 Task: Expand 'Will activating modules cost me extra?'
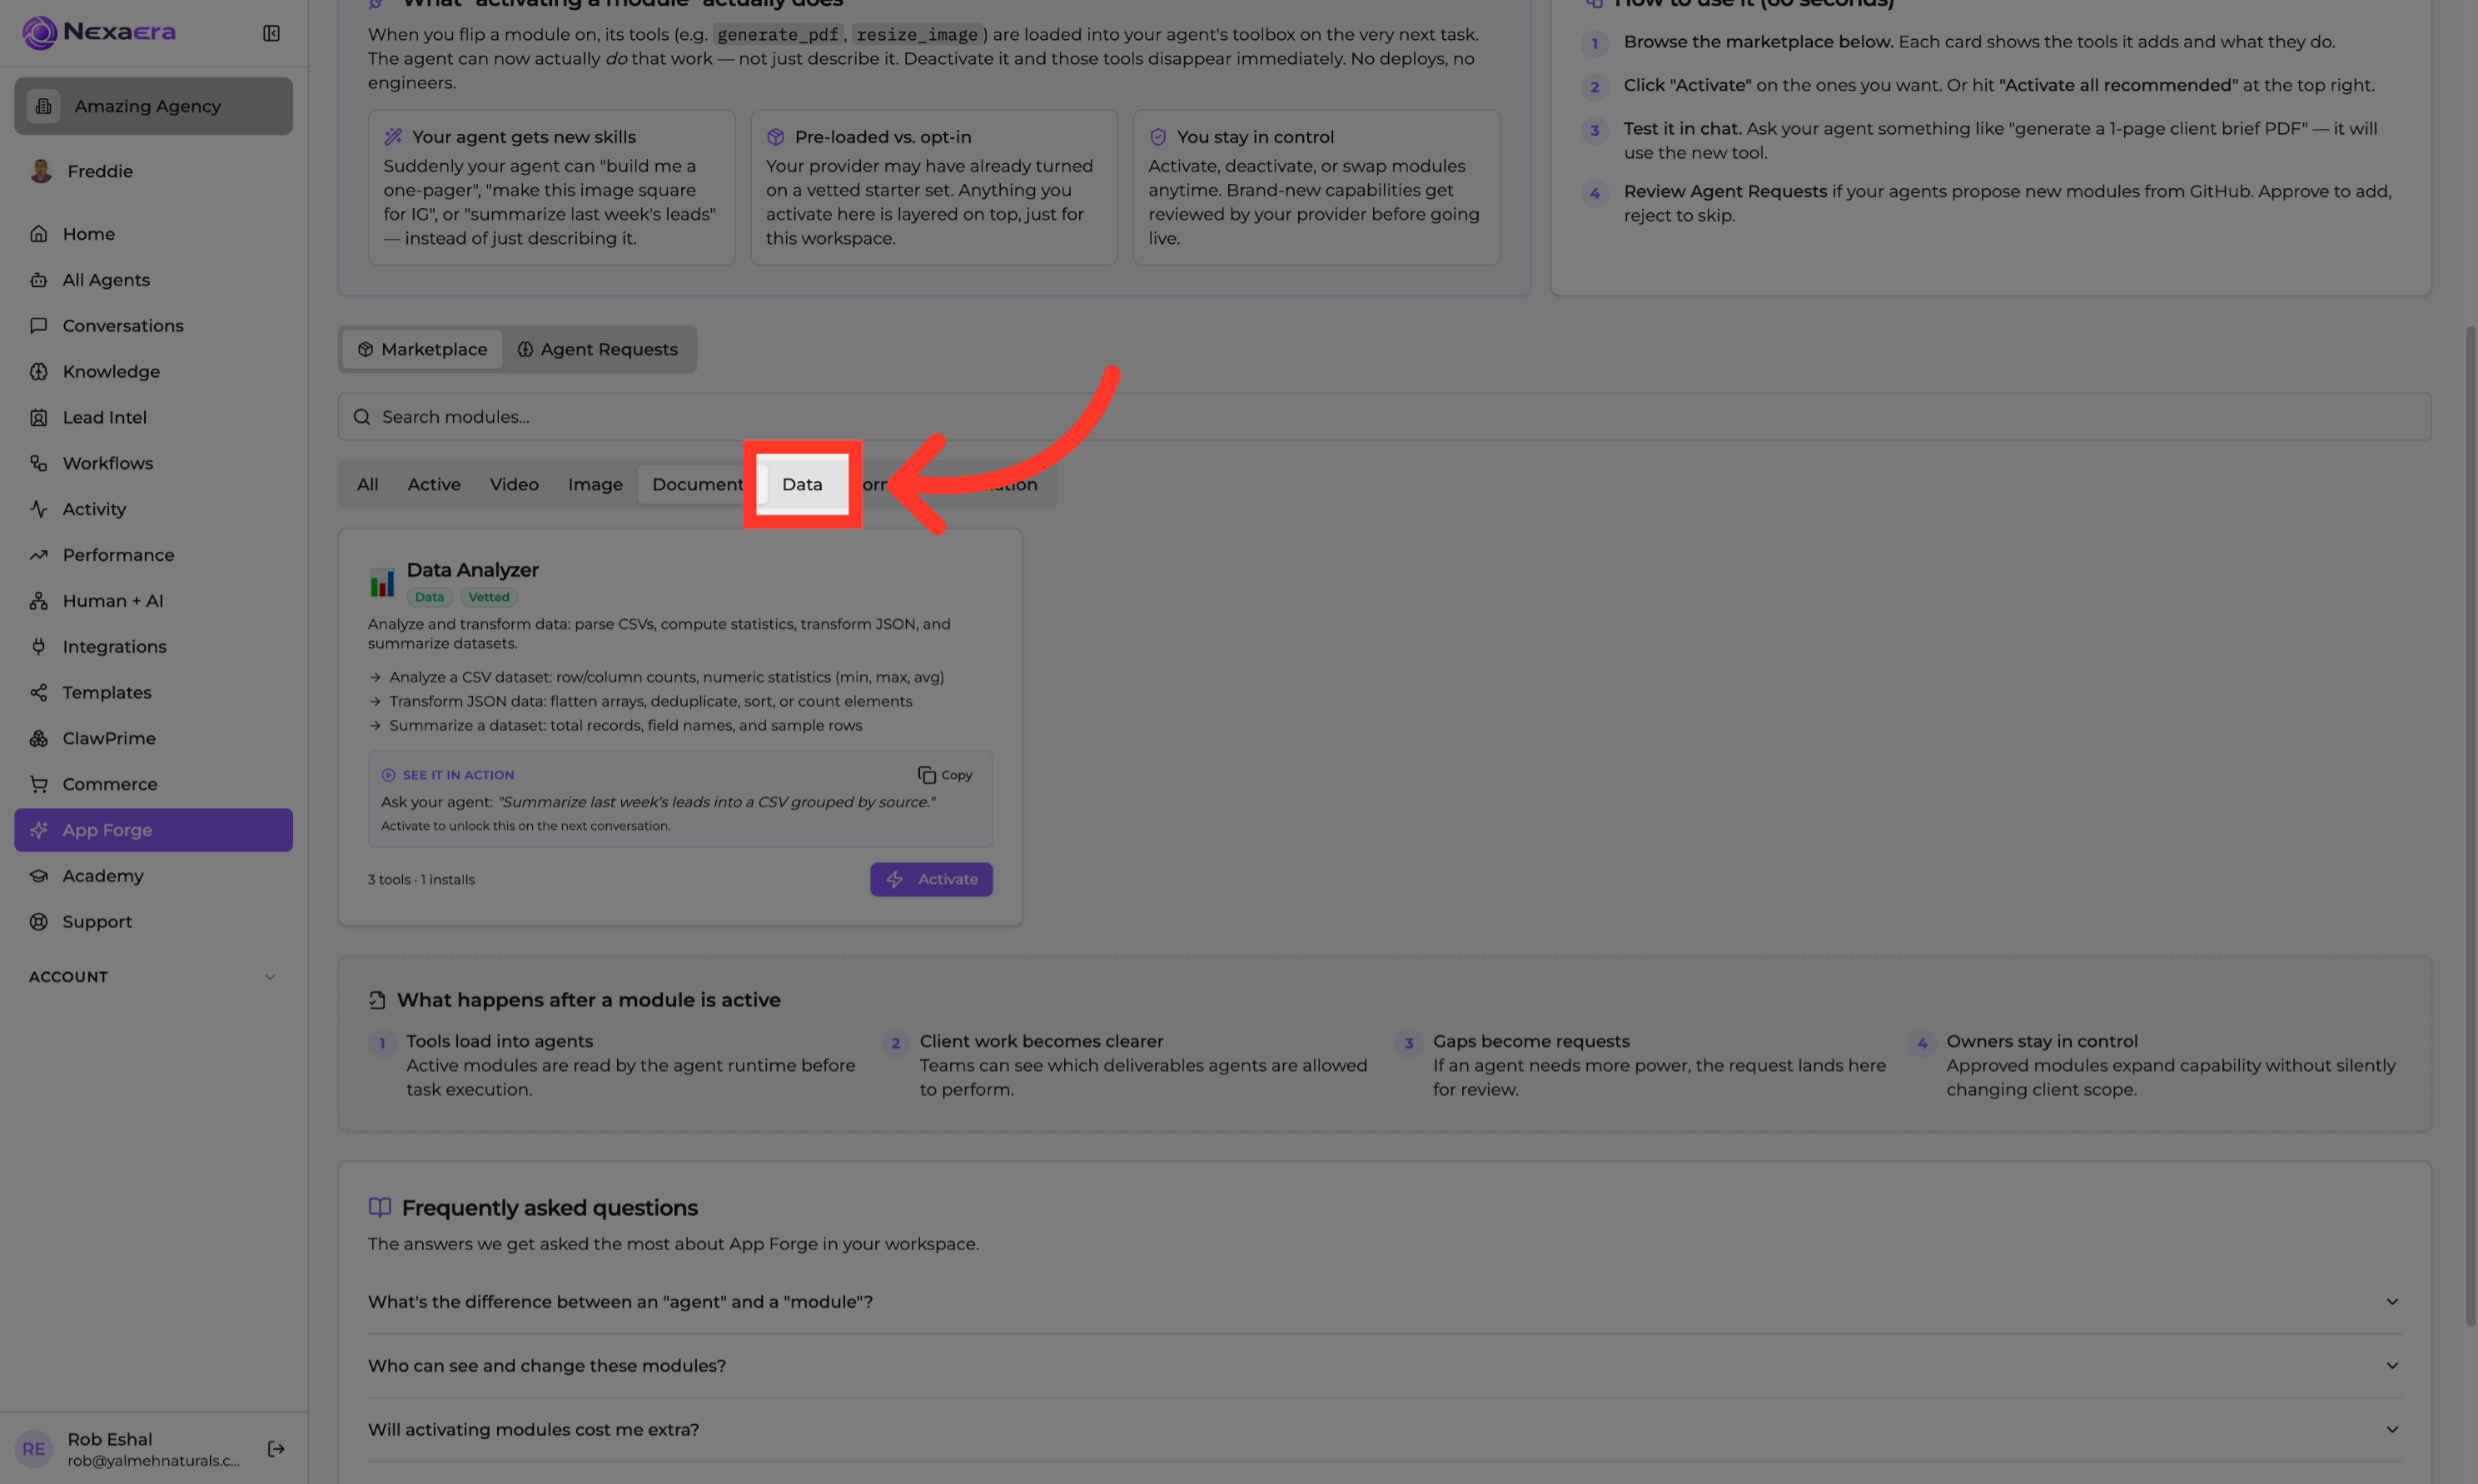pos(1385,1430)
